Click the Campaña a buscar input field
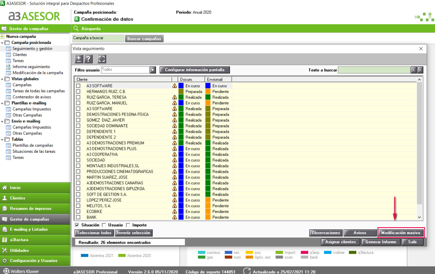This screenshot has width=435, height=274. pos(98,38)
